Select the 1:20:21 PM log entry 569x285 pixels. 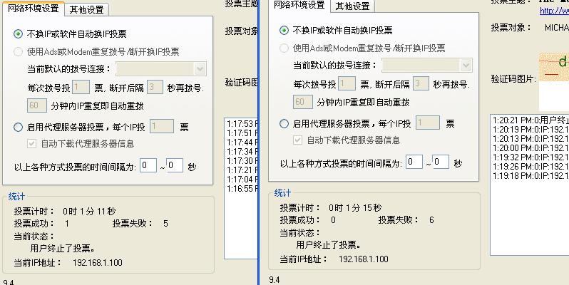point(529,120)
